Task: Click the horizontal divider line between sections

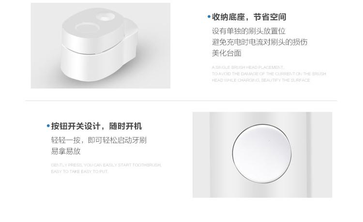Action: pyautogui.click(x=181, y=101)
